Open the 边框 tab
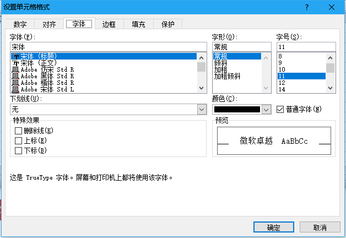This screenshot has height=238, width=346. 109,24
